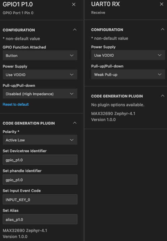Click the Set phandle Identifier field
This screenshot has height=241, width=167.
pos(40,180)
